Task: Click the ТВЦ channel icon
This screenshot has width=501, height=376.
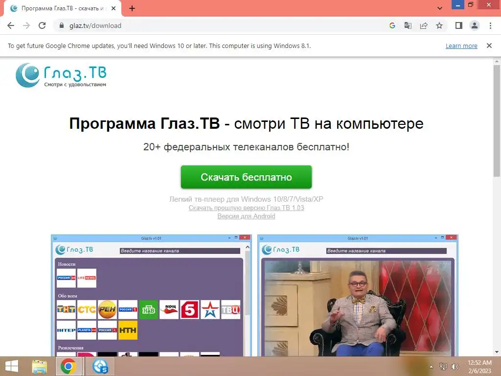Action: pos(231,309)
